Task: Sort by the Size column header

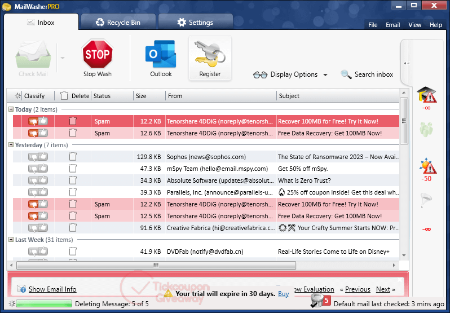Action: 149,96
